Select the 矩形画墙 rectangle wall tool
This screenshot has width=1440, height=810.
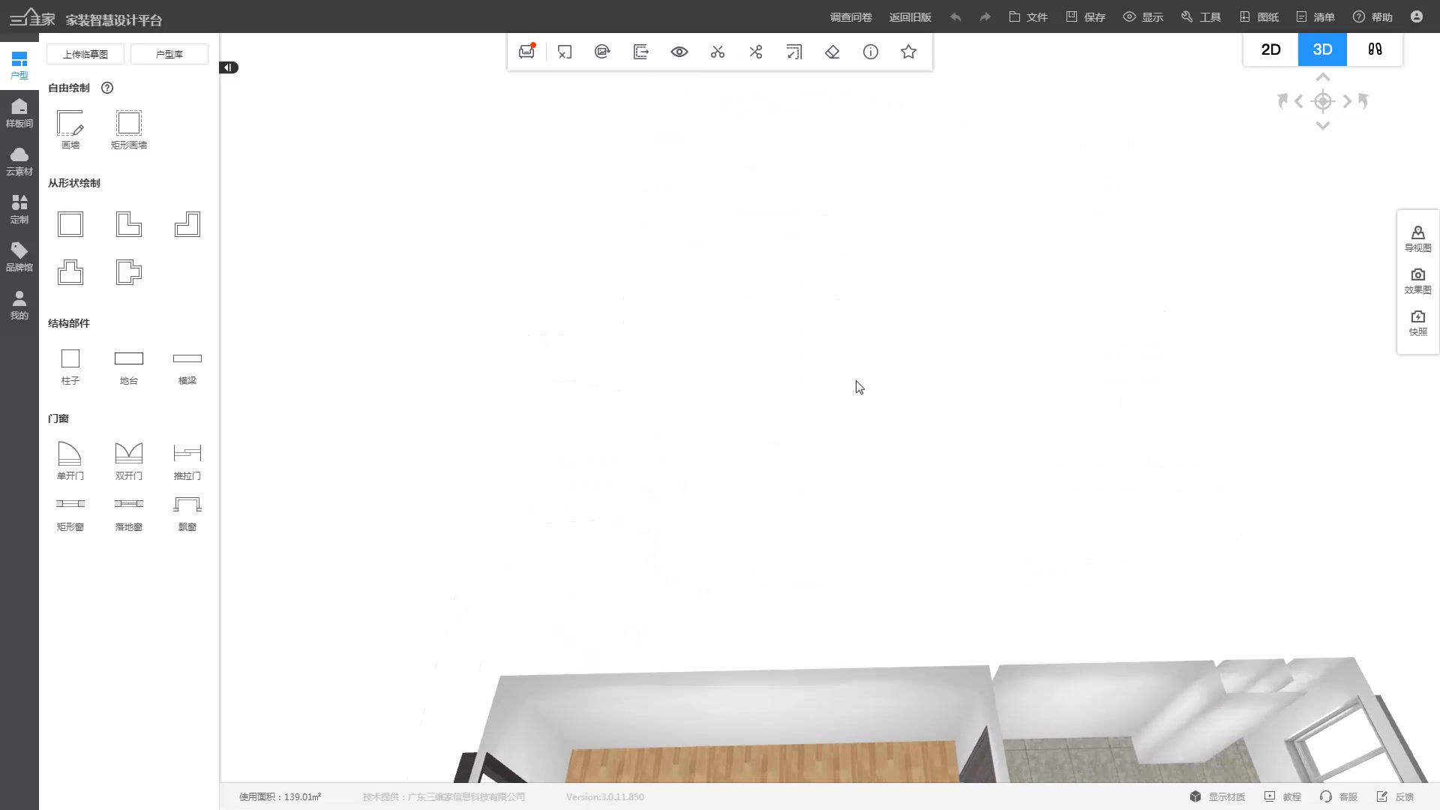(128, 124)
